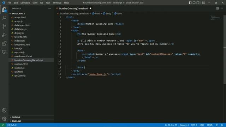Open the Go menu
Viewport: 226px width, 127px height.
pos(42,3)
